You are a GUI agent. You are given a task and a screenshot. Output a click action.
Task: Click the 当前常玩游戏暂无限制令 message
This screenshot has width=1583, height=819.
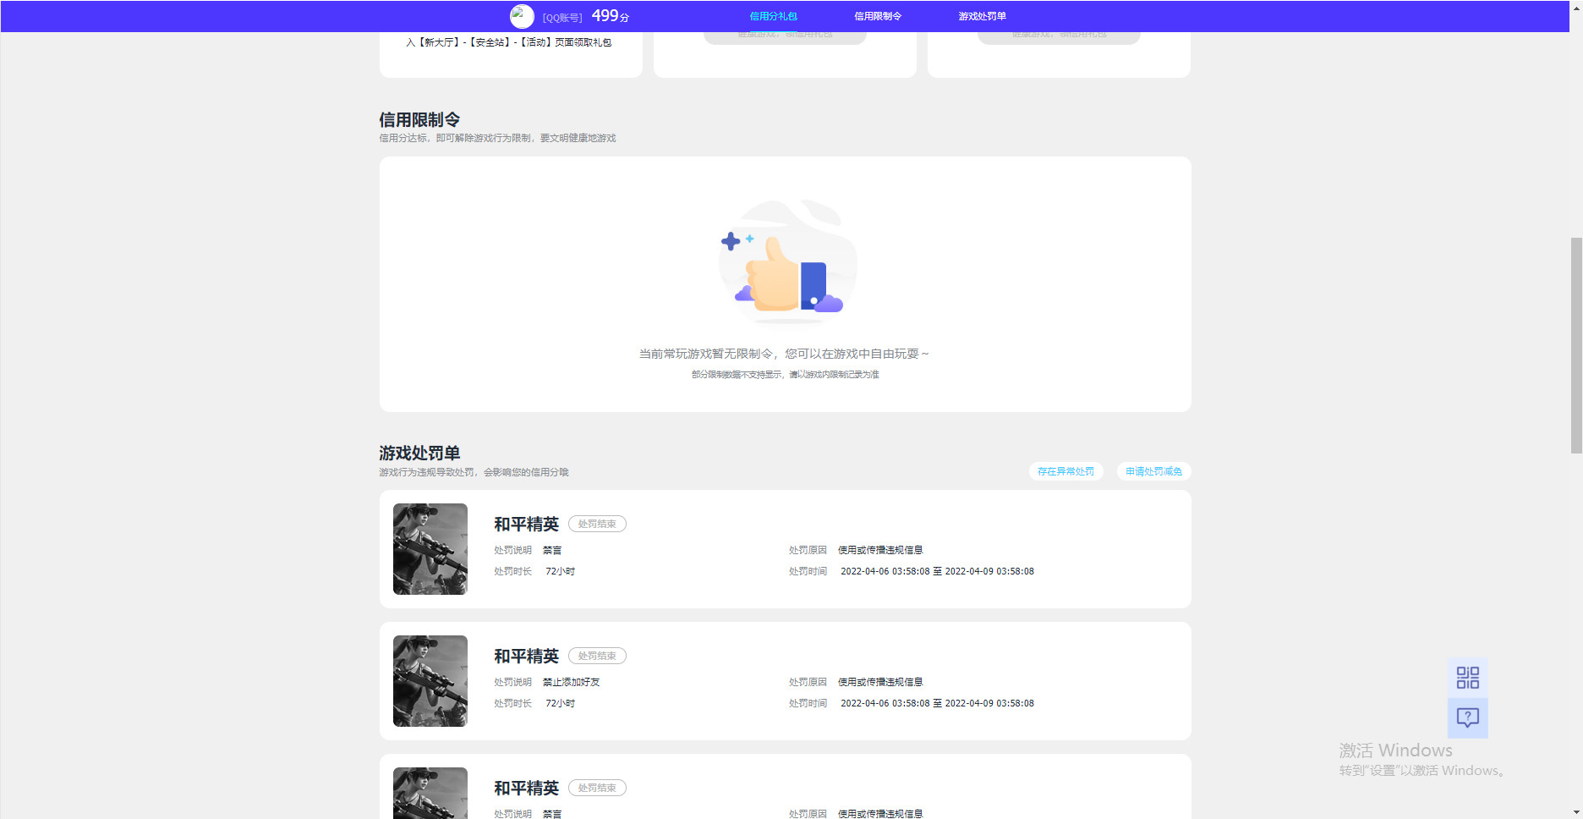784,354
